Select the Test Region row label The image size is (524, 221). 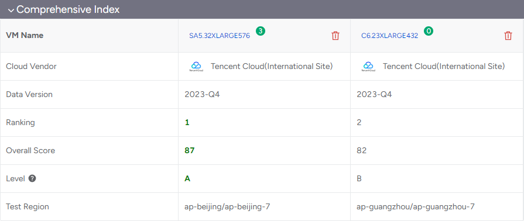click(x=28, y=206)
